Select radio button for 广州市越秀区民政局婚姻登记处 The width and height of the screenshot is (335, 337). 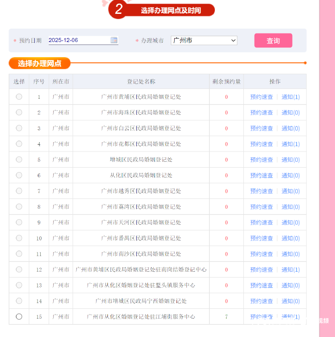[19, 191]
